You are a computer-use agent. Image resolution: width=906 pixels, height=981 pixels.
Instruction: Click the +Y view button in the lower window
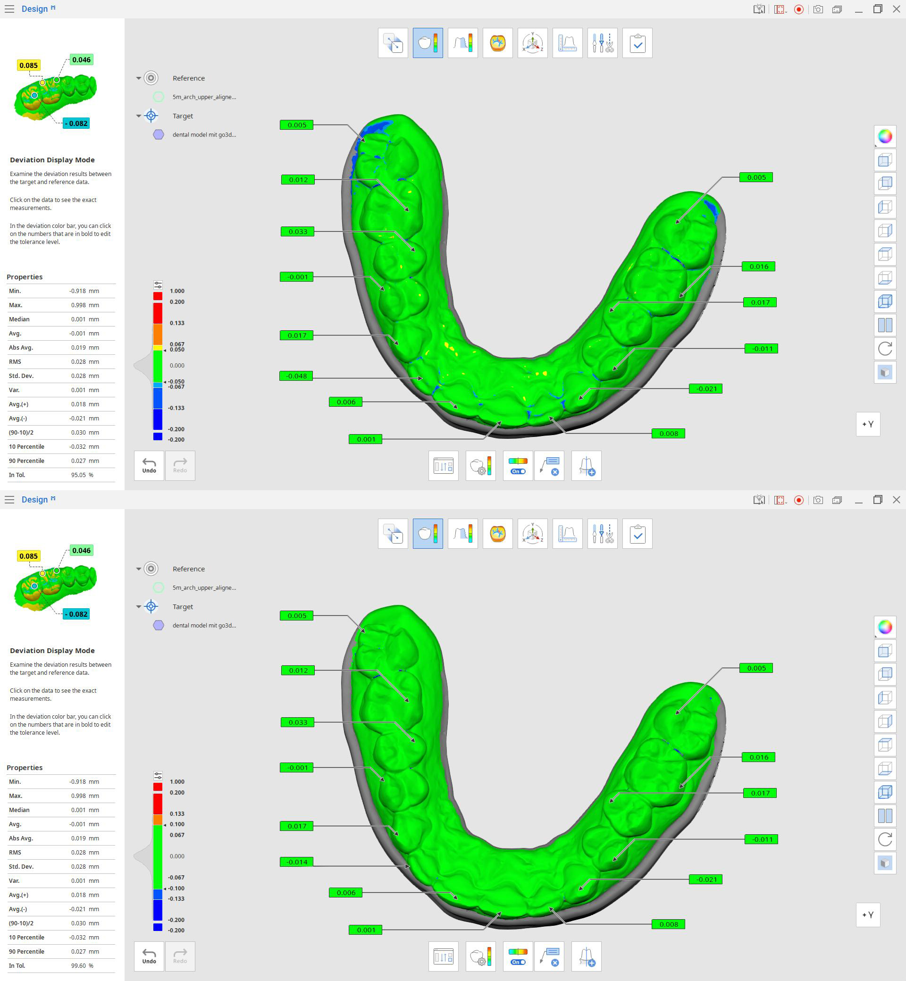[867, 915]
